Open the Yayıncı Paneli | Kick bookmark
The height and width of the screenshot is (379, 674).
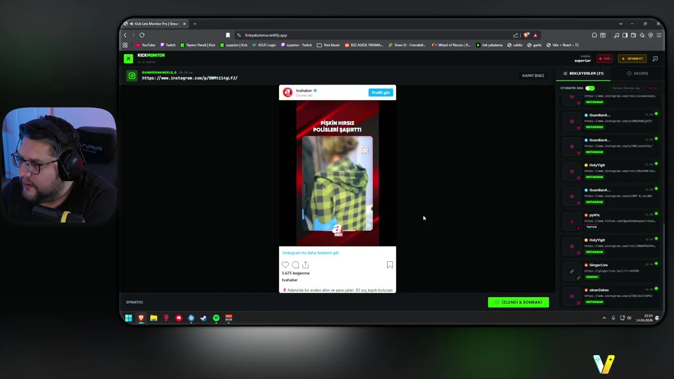198,45
